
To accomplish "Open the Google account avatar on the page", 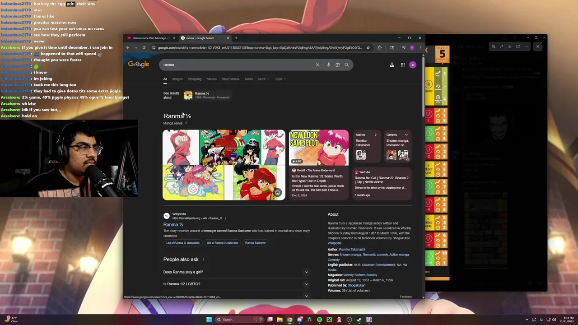I will coord(412,65).
